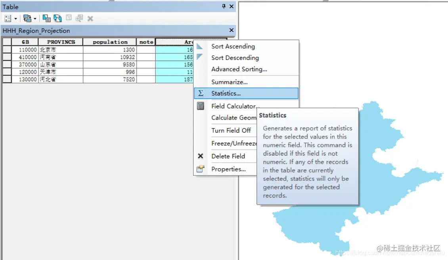Click the Delete Selected X icon
Screen dimensions: 448x260
90,19
